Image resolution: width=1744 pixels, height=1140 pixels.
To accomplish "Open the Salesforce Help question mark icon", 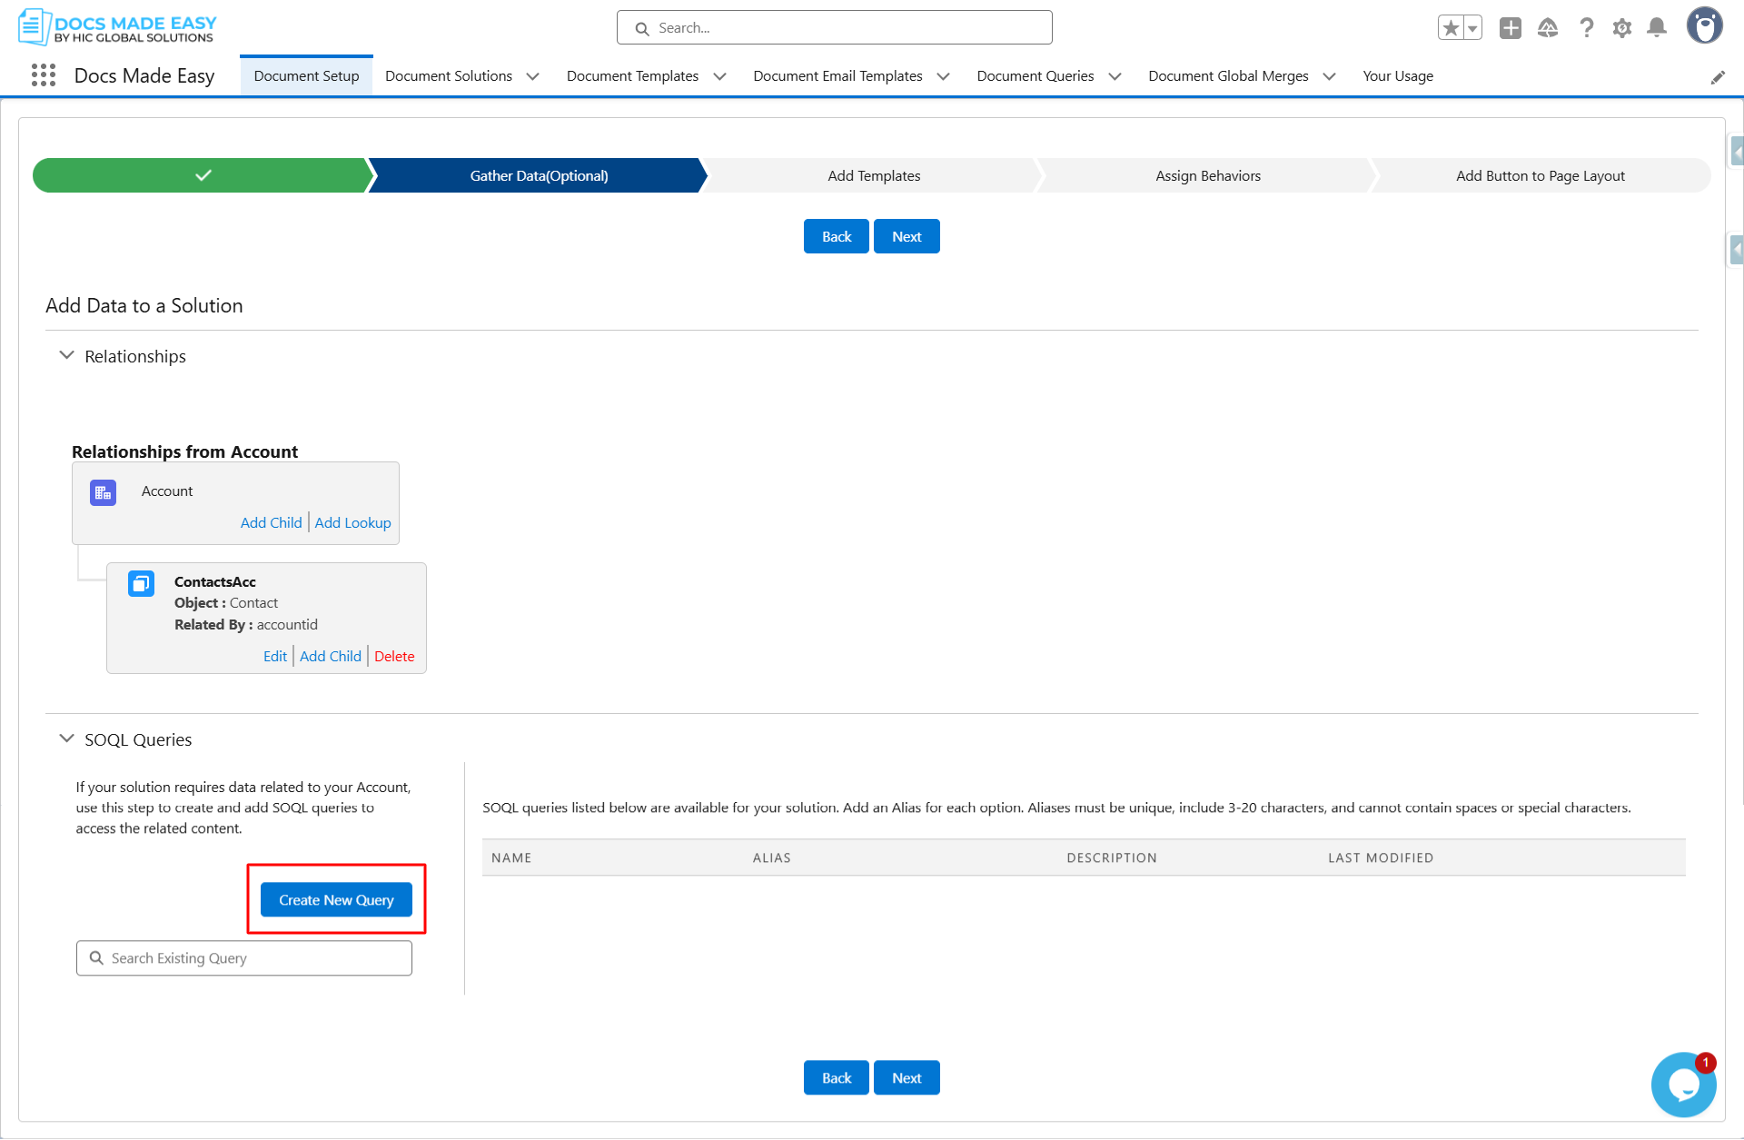I will pos(1586,28).
